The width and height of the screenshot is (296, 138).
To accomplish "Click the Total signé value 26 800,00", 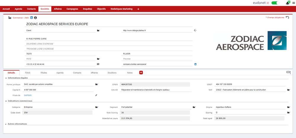I will [249, 118].
